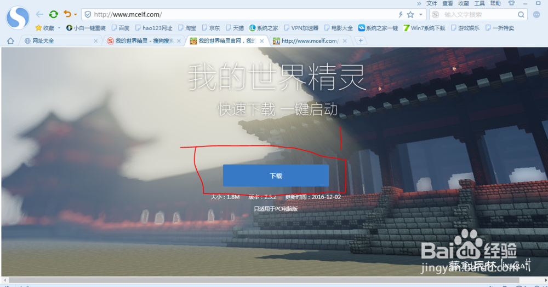This screenshot has width=548, height=287.
Task: Close the http://www.mcelf.com/ tab
Action: click(x=345, y=41)
